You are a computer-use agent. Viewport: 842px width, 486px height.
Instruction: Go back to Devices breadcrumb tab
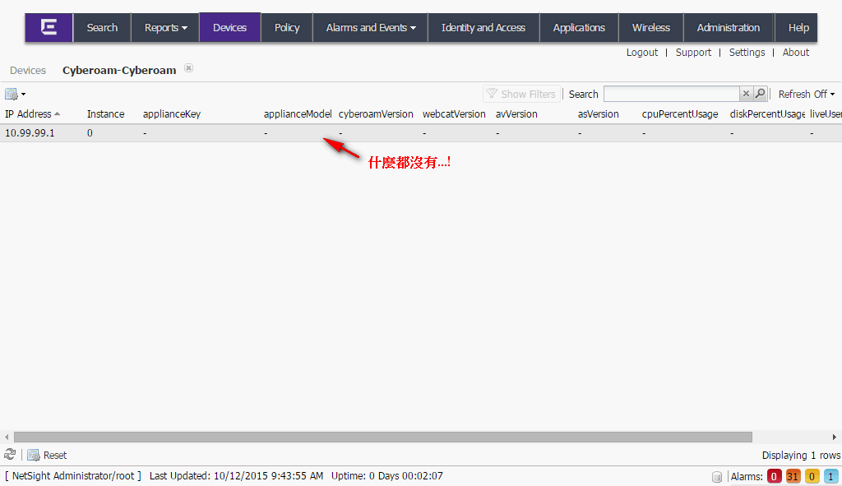(x=28, y=71)
